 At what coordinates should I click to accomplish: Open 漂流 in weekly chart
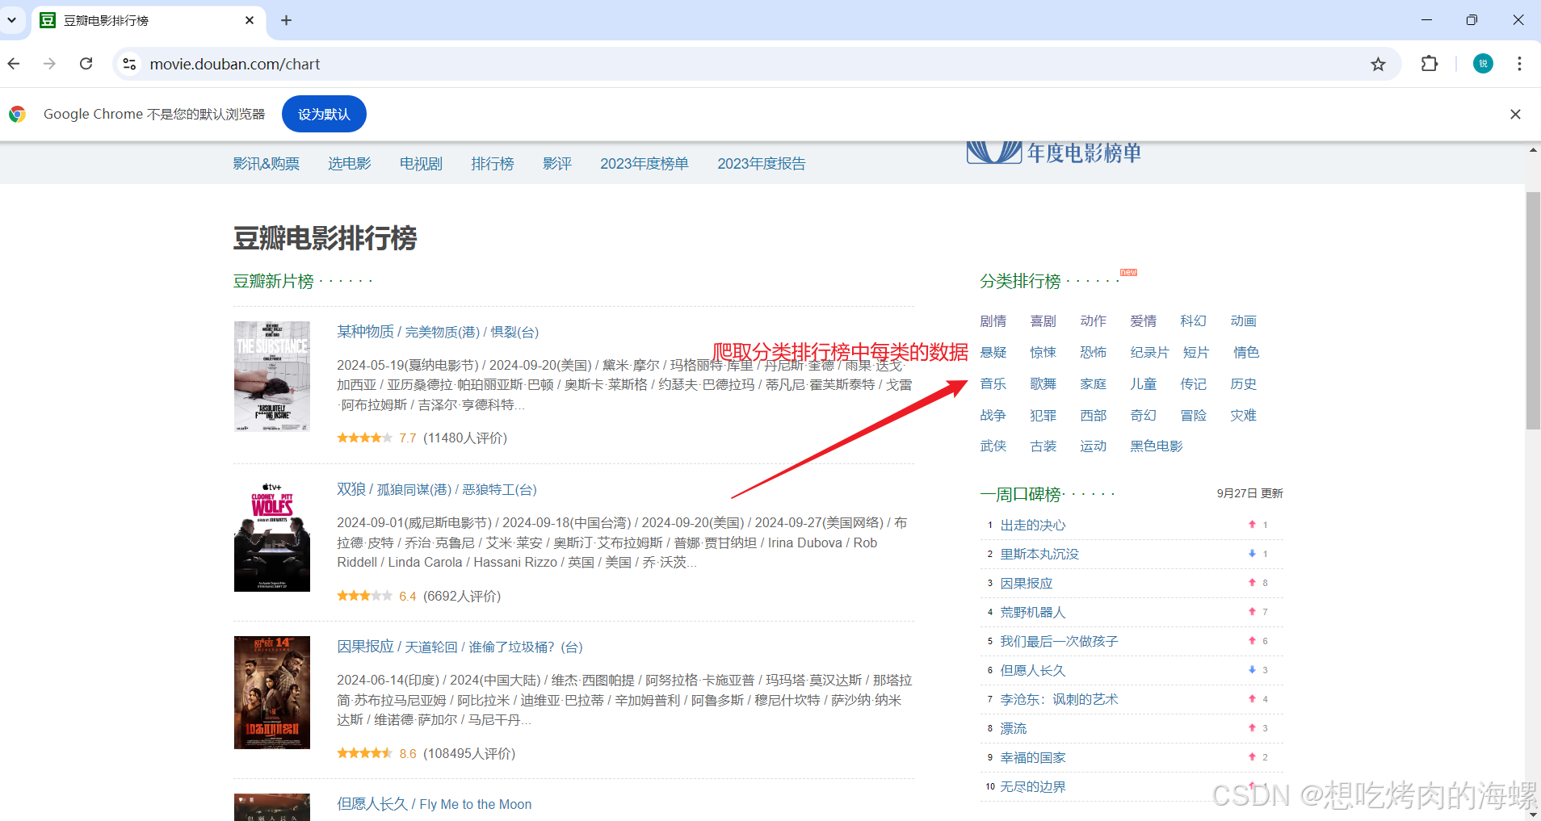pos(1014,729)
